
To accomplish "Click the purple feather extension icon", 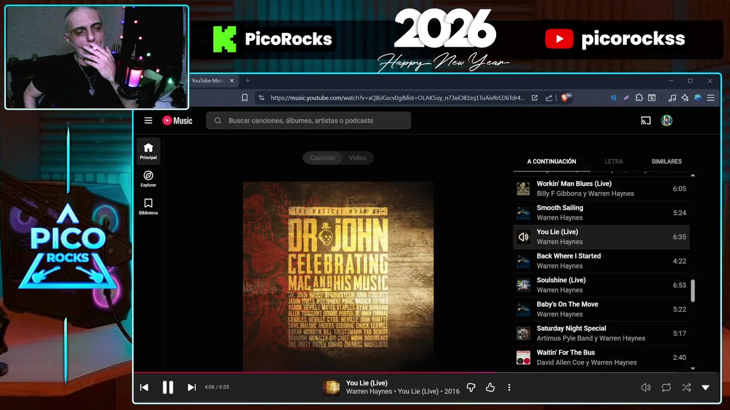I will click(626, 98).
